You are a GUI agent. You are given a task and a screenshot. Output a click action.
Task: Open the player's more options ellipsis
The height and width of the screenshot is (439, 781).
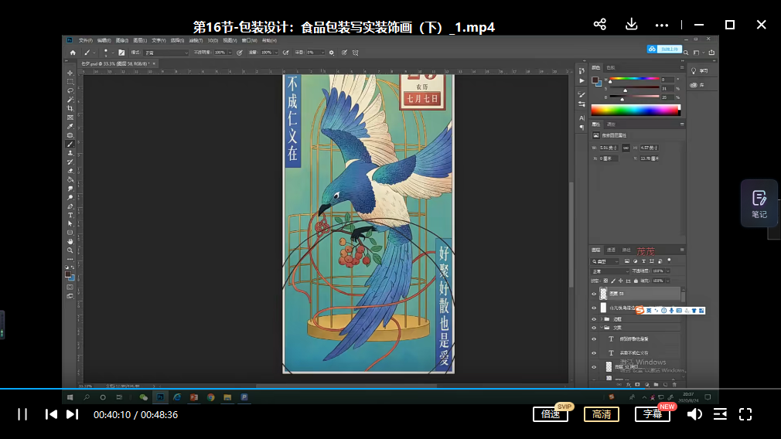pyautogui.click(x=662, y=25)
